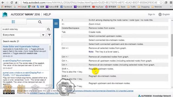Open the Autodesk Creative Commons FAQ link
173x97 pixels.
44,93
